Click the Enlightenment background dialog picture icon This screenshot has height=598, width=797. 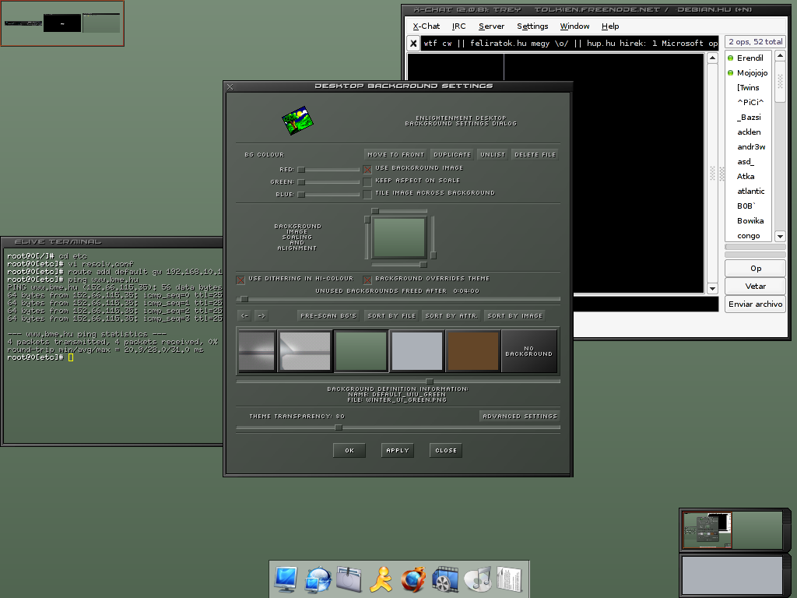pyautogui.click(x=297, y=121)
